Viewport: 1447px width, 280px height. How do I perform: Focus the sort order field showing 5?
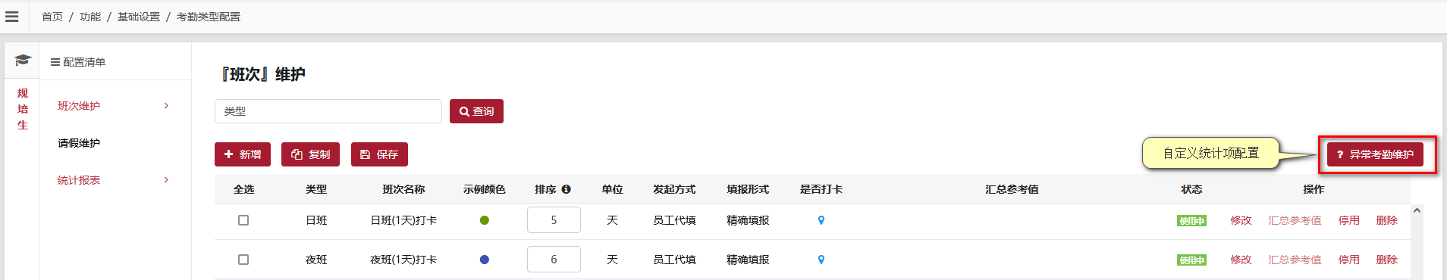[554, 220]
